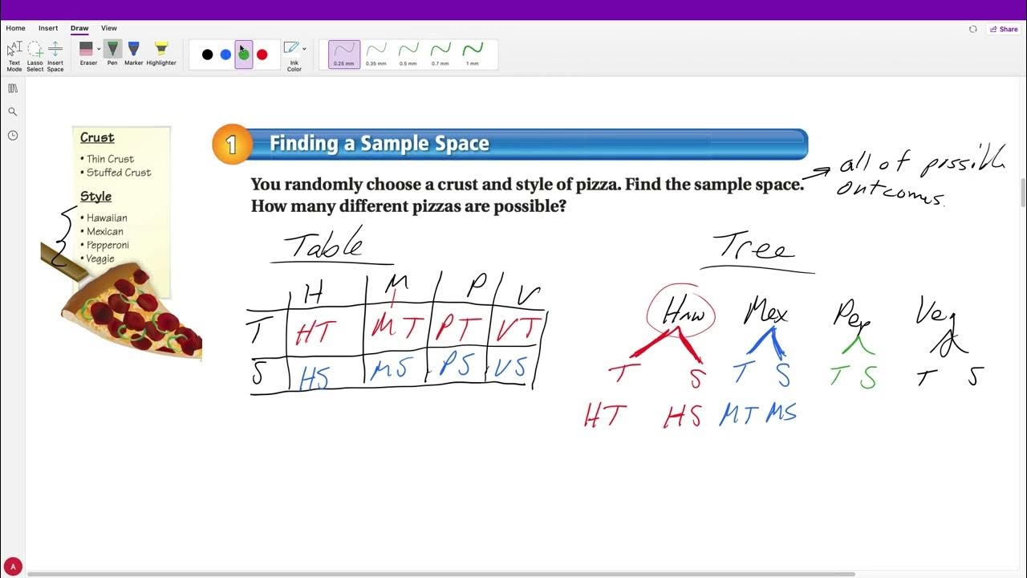Open the Home ribbon tab
Screen dimensions: 1027x578
[15, 28]
